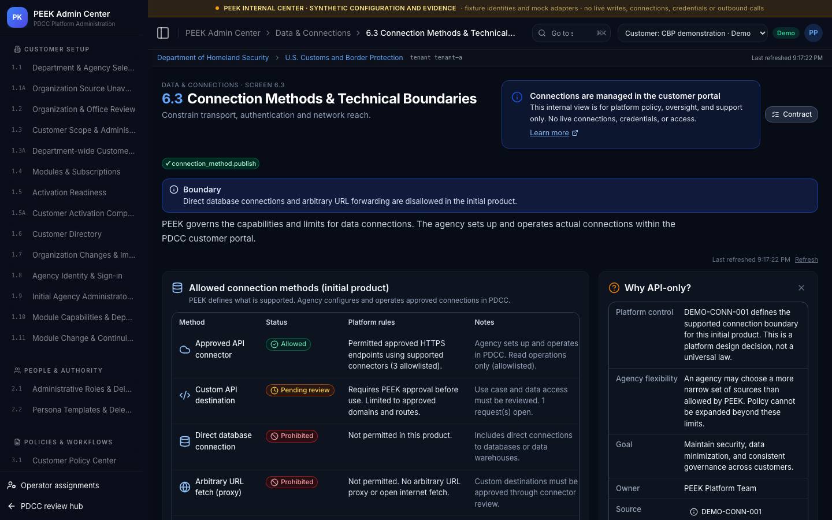Click the Refresh link

[x=806, y=259]
